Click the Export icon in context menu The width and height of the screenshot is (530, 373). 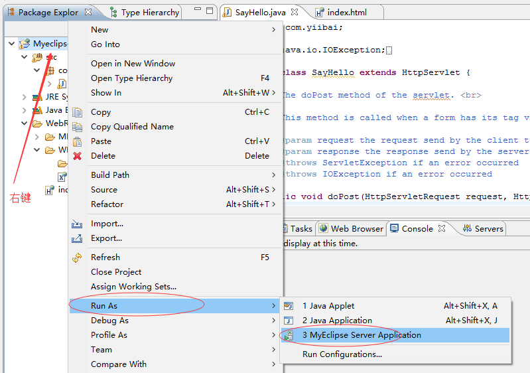click(x=77, y=239)
